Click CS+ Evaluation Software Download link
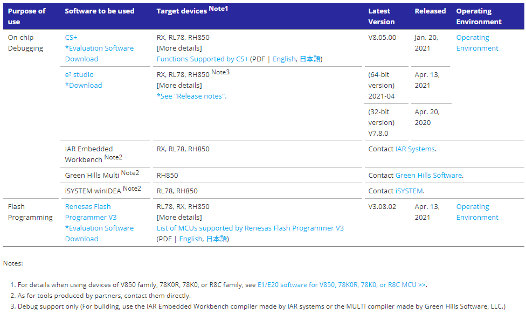This screenshot has width=526, height=314. click(x=99, y=54)
